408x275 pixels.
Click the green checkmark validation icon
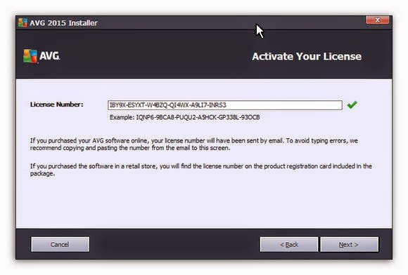[x=352, y=105]
